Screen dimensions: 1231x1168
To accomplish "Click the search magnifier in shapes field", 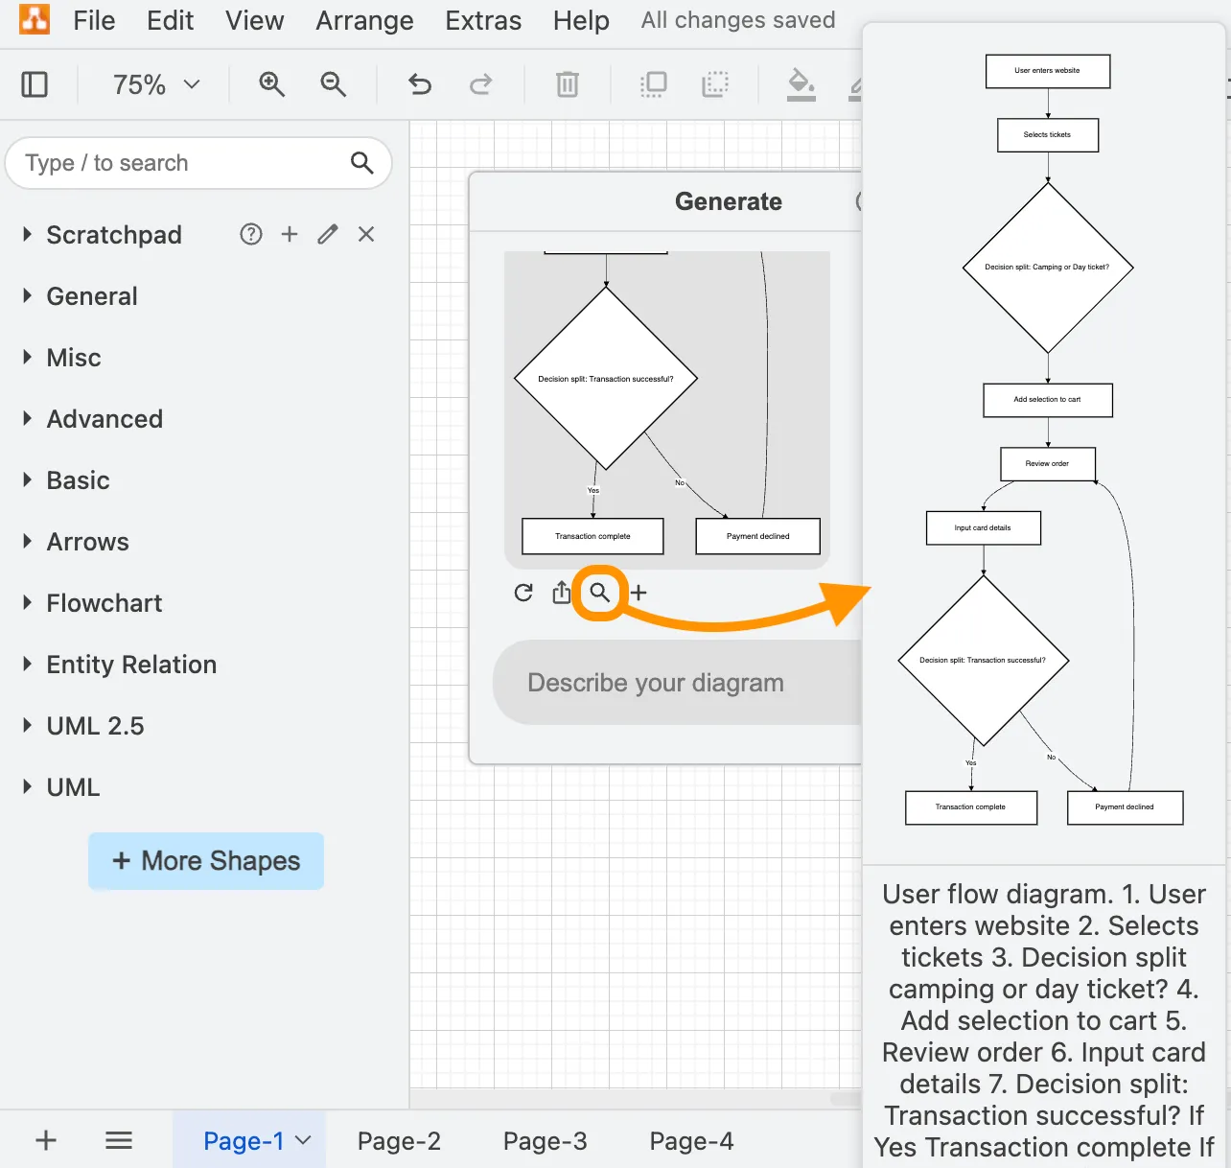I will [361, 163].
